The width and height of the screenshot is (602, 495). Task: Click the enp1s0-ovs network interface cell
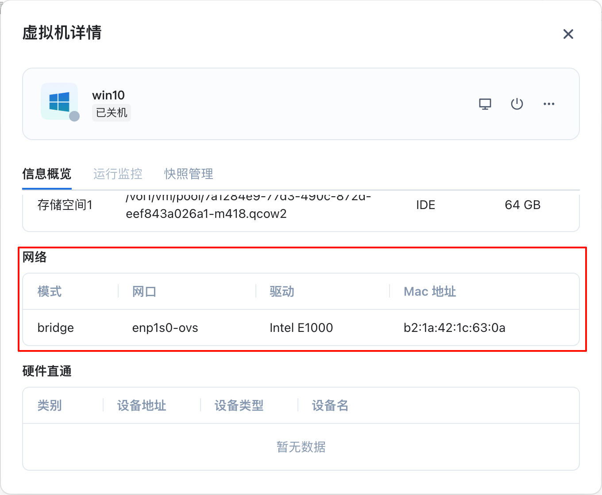click(165, 327)
